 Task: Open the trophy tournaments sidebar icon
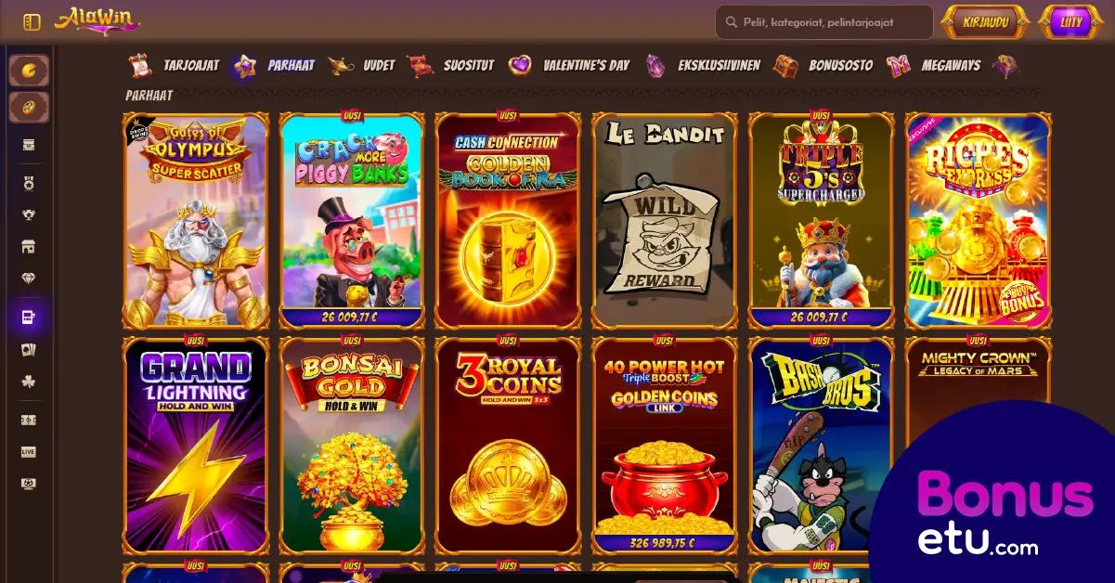(29, 214)
